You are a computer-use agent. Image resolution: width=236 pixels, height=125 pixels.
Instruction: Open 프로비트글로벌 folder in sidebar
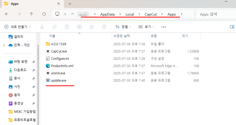22,120
